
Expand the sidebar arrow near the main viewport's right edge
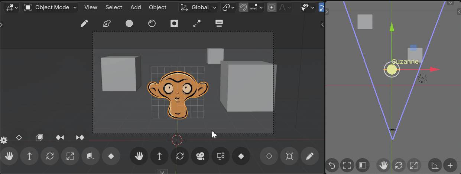tap(322, 24)
